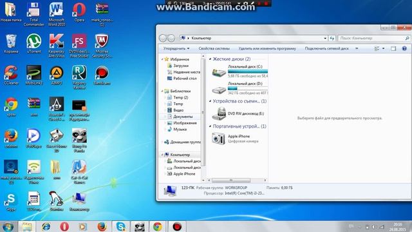Toggle the preview pane button
The image size is (412, 232).
pos(393,48)
